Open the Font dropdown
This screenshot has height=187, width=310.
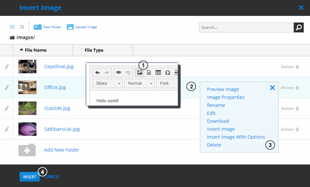point(167,83)
